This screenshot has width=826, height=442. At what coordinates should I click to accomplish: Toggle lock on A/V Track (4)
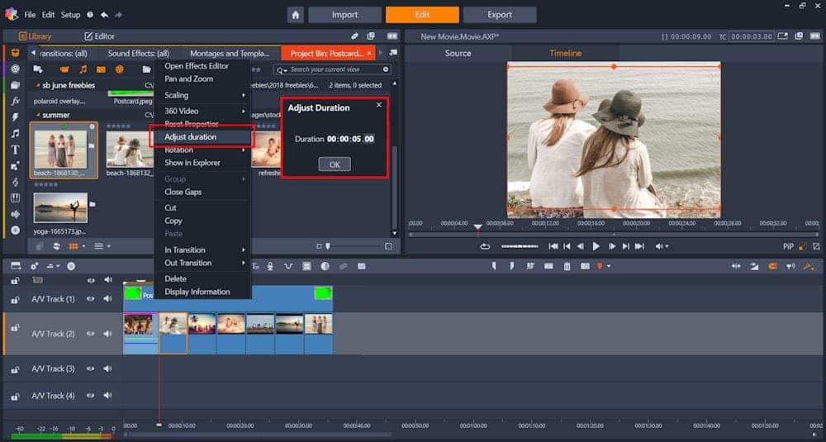point(15,396)
